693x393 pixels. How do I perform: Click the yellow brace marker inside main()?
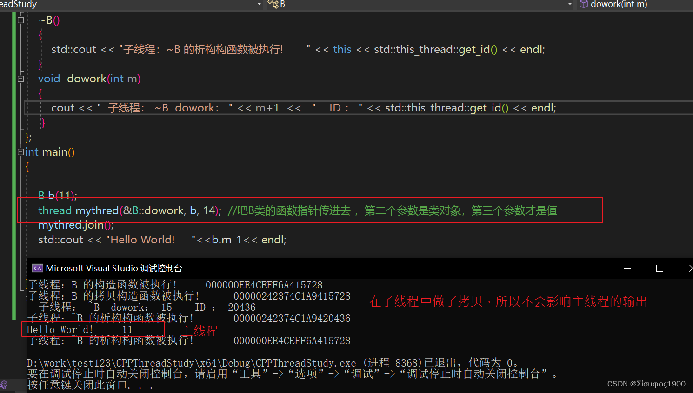point(26,166)
